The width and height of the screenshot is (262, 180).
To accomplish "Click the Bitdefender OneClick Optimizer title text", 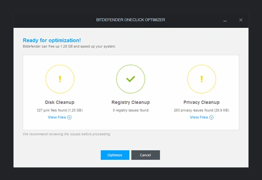I will 131,20.
